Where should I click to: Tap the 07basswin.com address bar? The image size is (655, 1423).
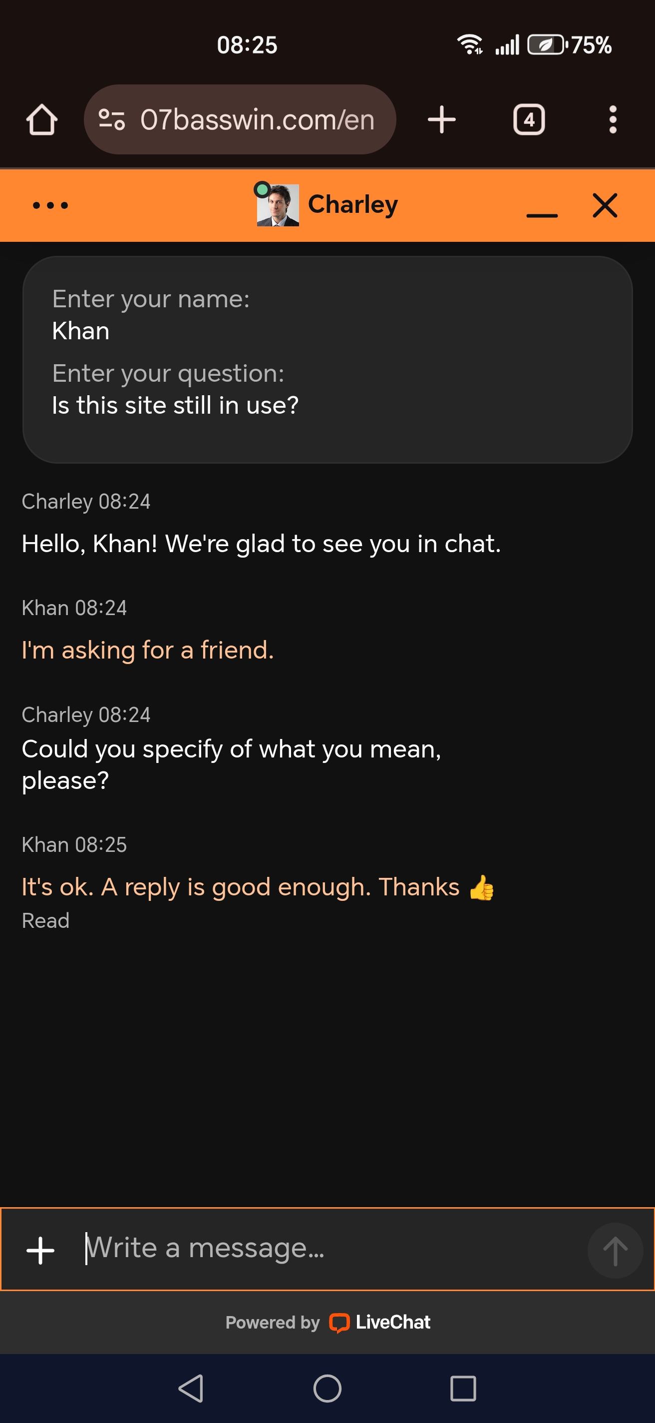tap(257, 120)
